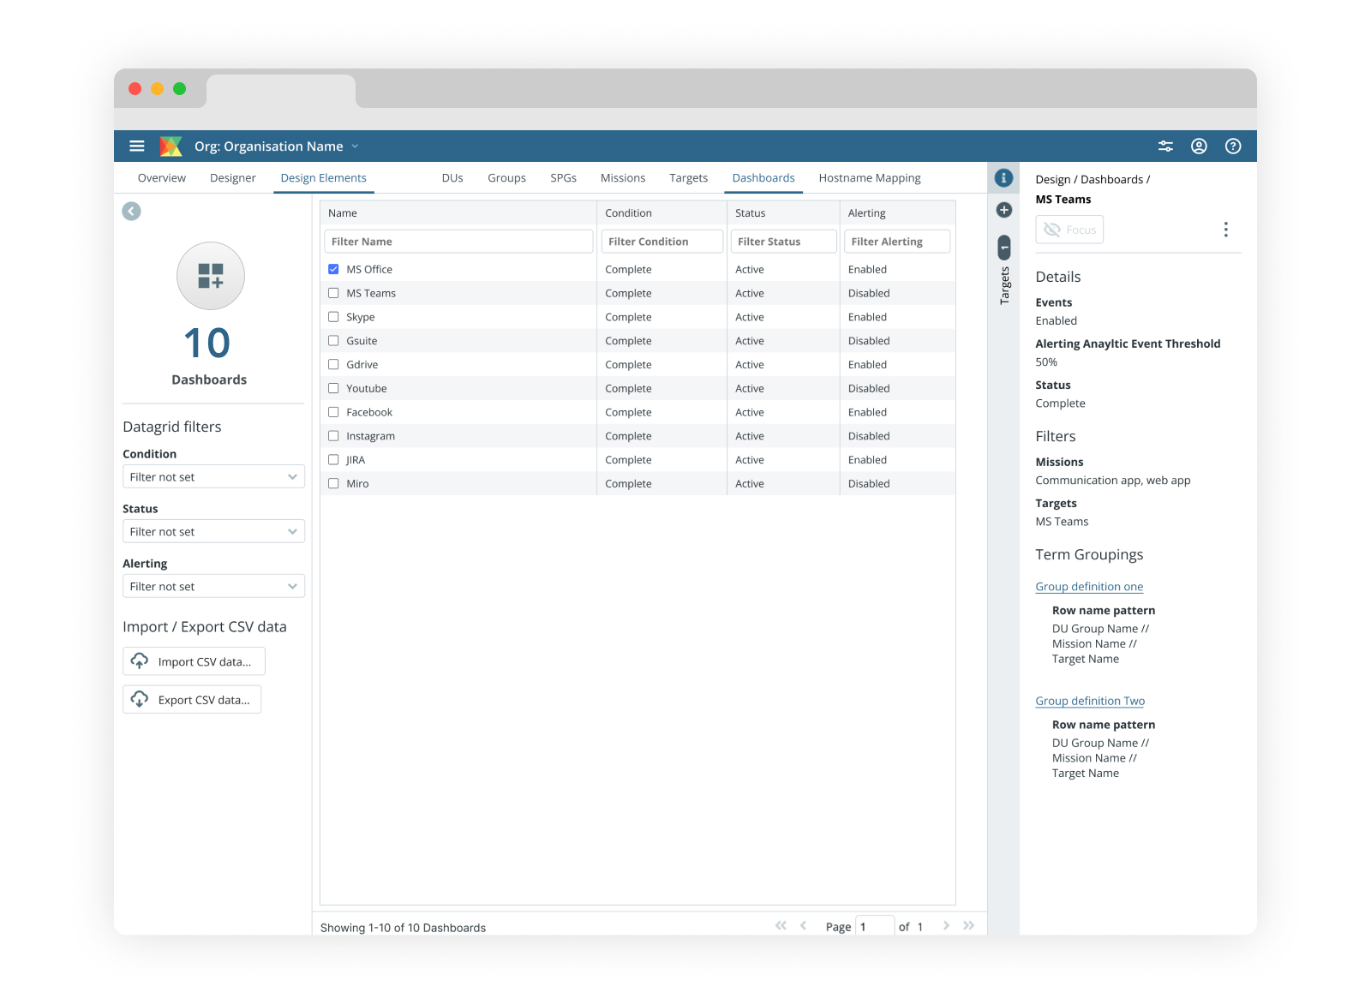
Task: Click the info icon in side strip
Action: 1003,178
